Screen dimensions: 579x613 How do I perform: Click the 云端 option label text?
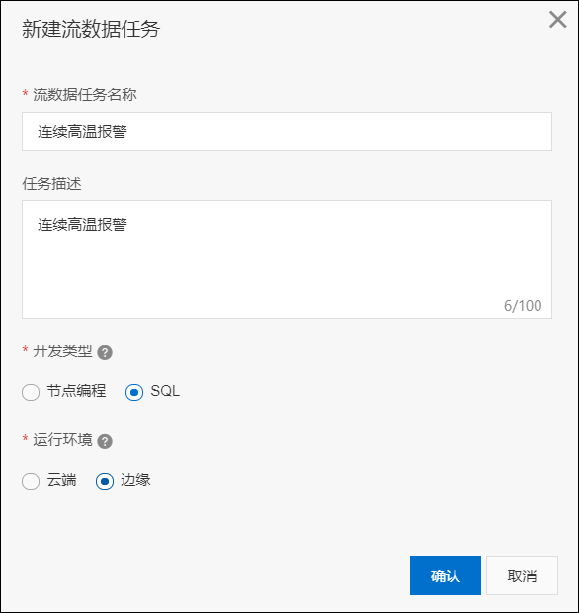pos(62,480)
